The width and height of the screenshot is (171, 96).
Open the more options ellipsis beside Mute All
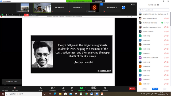coord(165,89)
